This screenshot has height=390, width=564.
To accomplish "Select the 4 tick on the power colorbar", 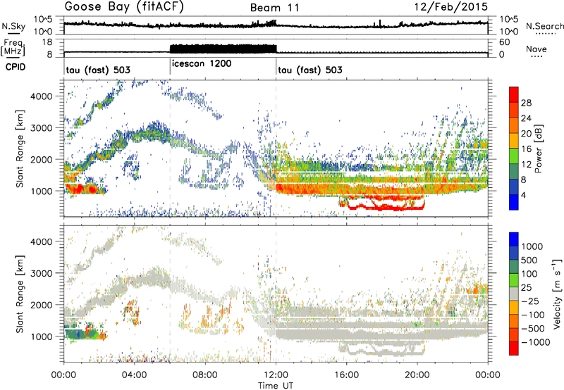I will (523, 195).
